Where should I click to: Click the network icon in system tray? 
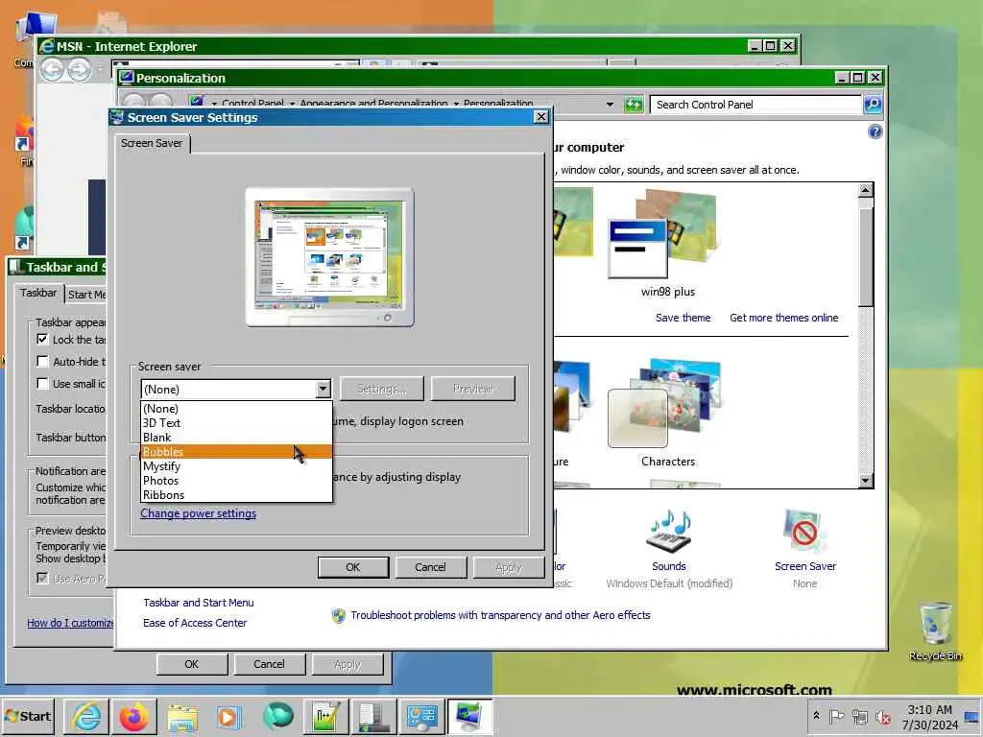tap(860, 716)
